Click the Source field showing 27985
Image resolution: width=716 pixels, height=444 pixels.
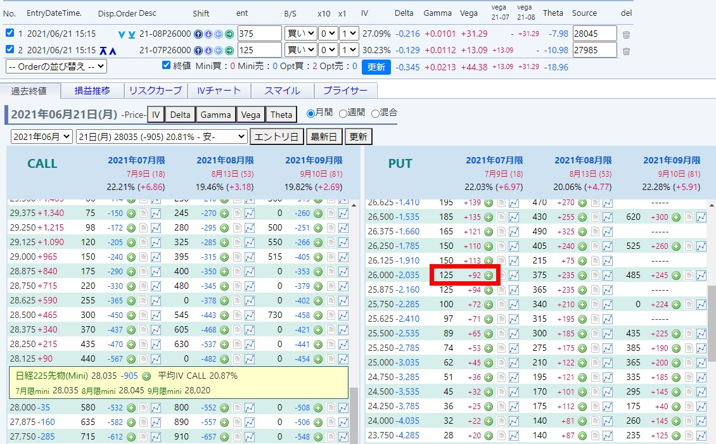click(x=595, y=50)
